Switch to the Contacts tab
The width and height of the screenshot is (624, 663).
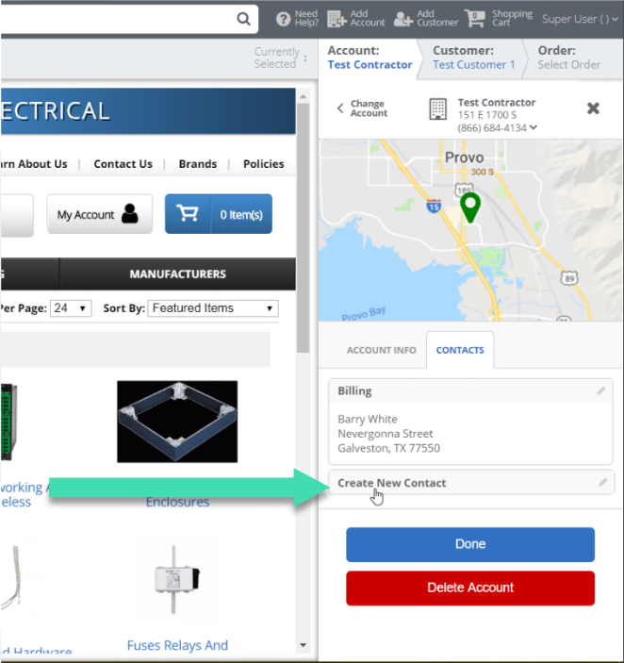(x=460, y=350)
